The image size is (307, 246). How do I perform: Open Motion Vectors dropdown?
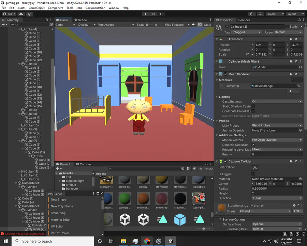point(277,140)
